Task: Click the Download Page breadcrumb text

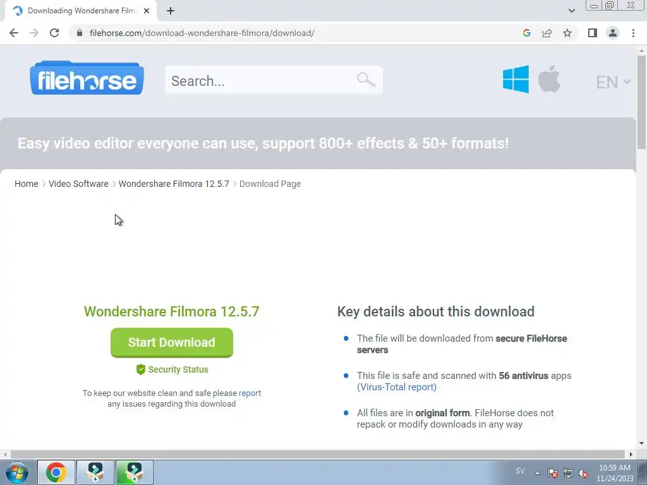Action: pos(270,184)
